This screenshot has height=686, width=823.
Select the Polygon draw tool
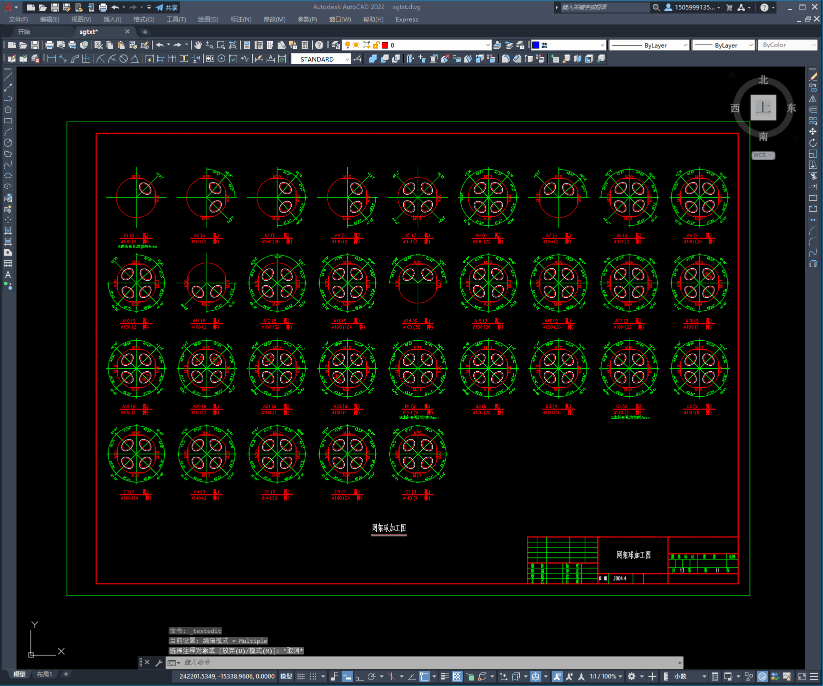(x=8, y=110)
